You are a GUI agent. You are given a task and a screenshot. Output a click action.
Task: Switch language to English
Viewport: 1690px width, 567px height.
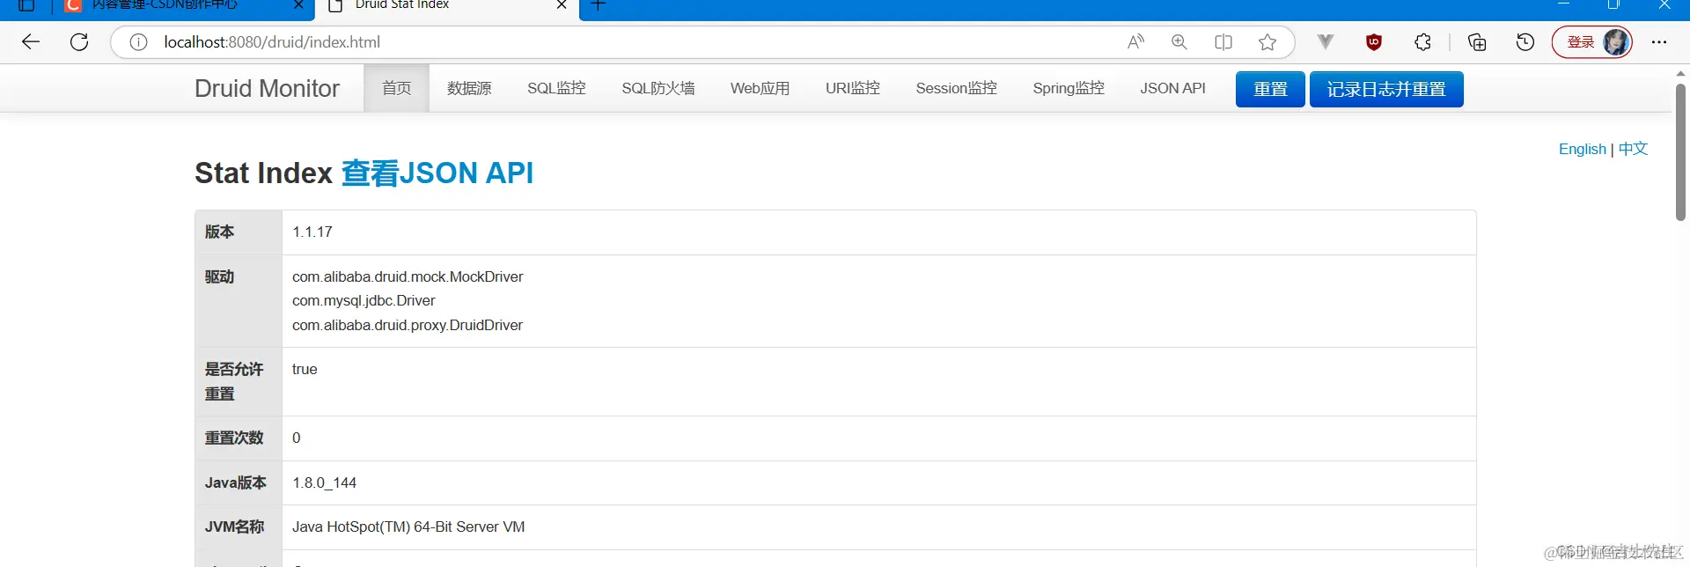point(1583,149)
